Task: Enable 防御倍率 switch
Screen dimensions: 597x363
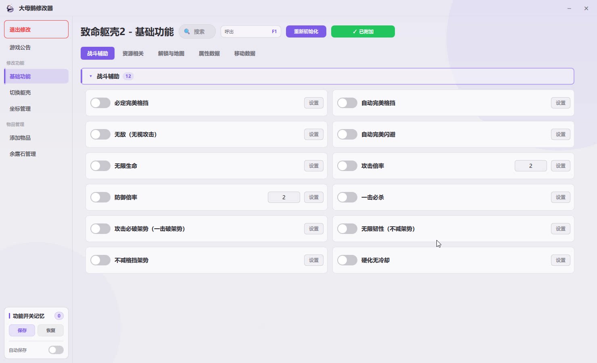Action: (100, 197)
